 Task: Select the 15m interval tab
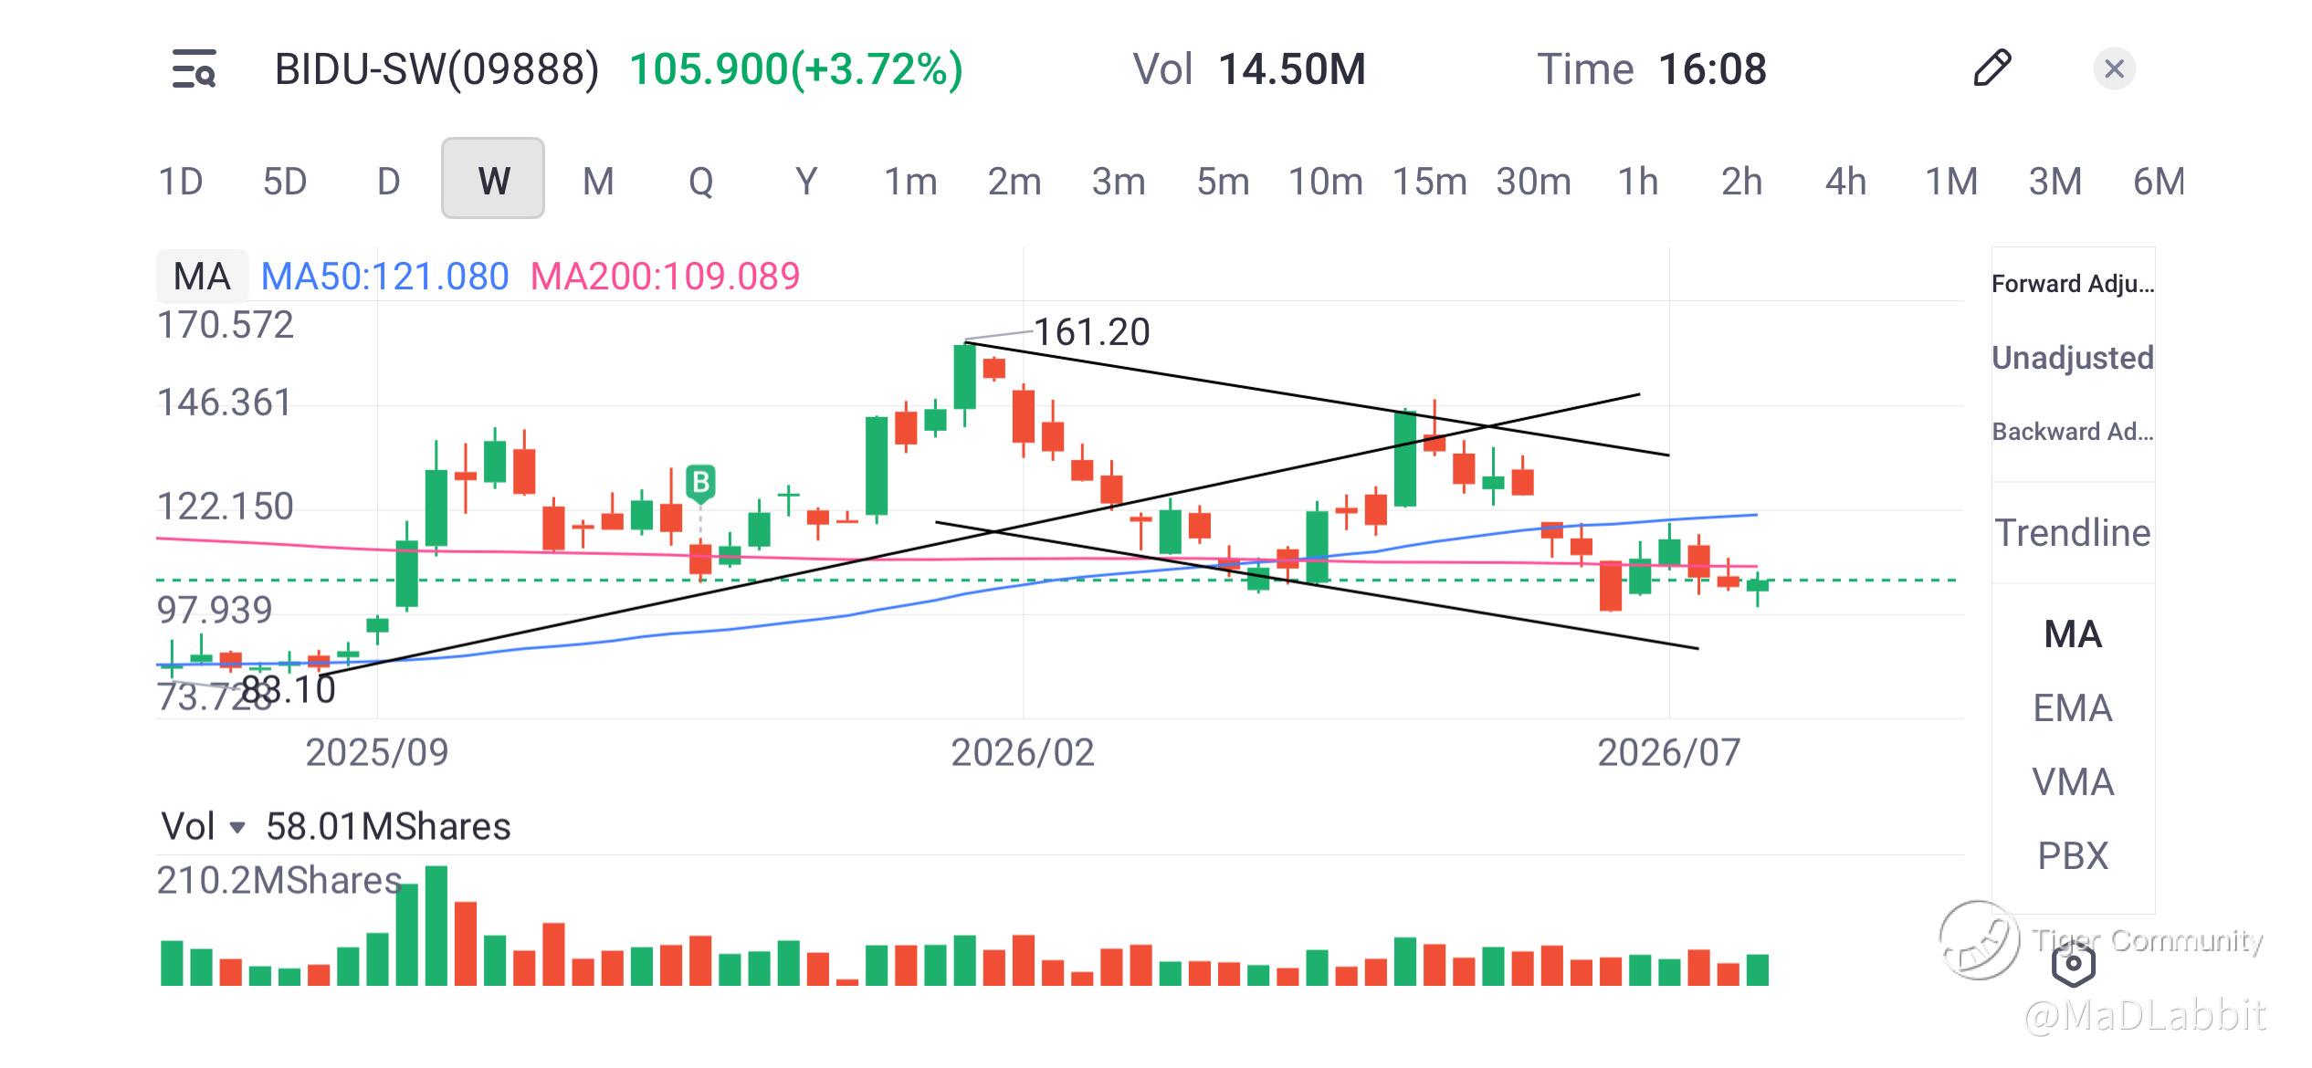tap(1429, 181)
